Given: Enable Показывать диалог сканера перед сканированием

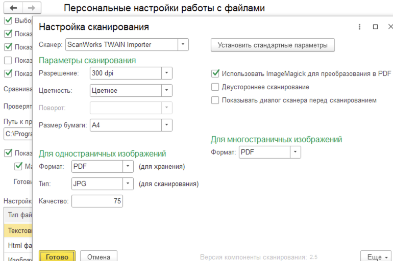Looking at the screenshot, I should pos(215,100).
